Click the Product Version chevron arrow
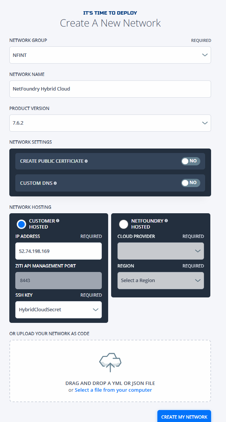 pos(205,123)
